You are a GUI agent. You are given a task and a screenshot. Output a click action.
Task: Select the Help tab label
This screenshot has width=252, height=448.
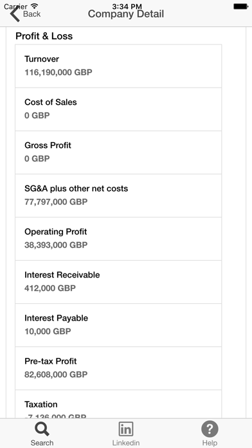[210, 443]
